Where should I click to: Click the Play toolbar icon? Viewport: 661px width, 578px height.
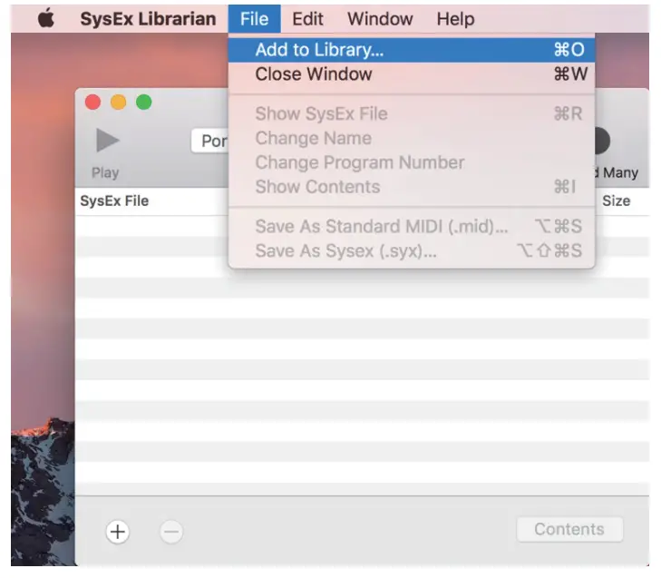[x=108, y=140]
